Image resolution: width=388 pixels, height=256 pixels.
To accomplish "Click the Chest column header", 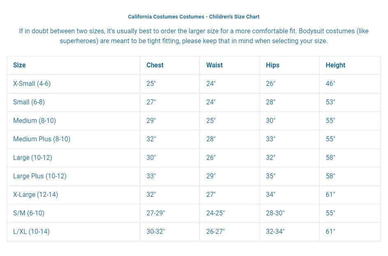I will click(x=155, y=65).
